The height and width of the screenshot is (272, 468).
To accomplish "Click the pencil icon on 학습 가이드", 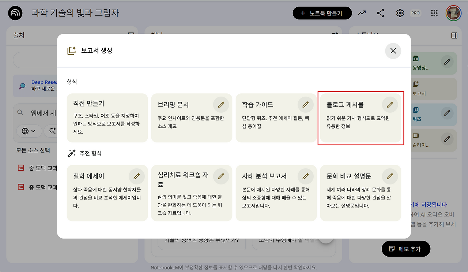I will 306,105.
